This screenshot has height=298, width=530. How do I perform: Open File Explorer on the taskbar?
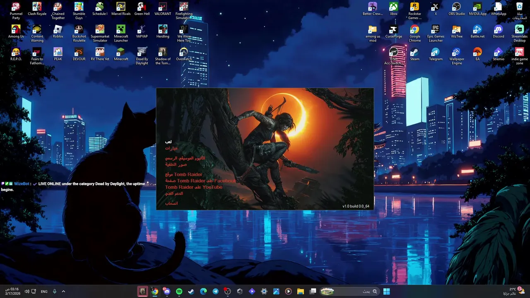click(301, 291)
